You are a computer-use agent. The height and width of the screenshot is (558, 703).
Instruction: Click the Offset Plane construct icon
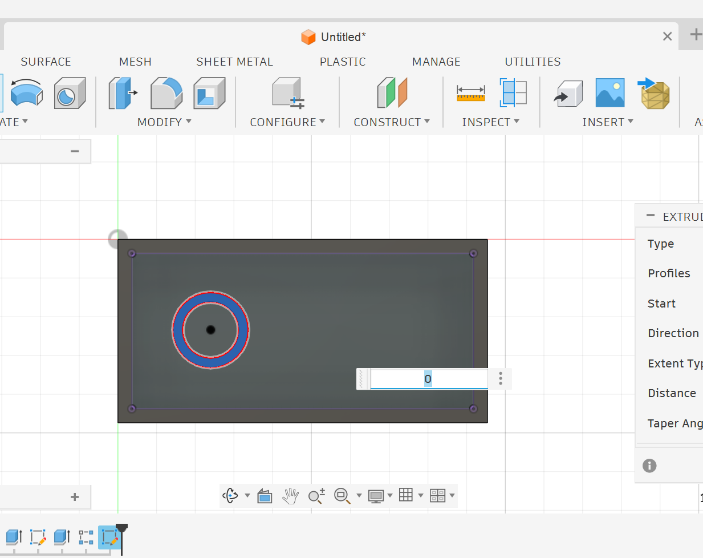(392, 93)
